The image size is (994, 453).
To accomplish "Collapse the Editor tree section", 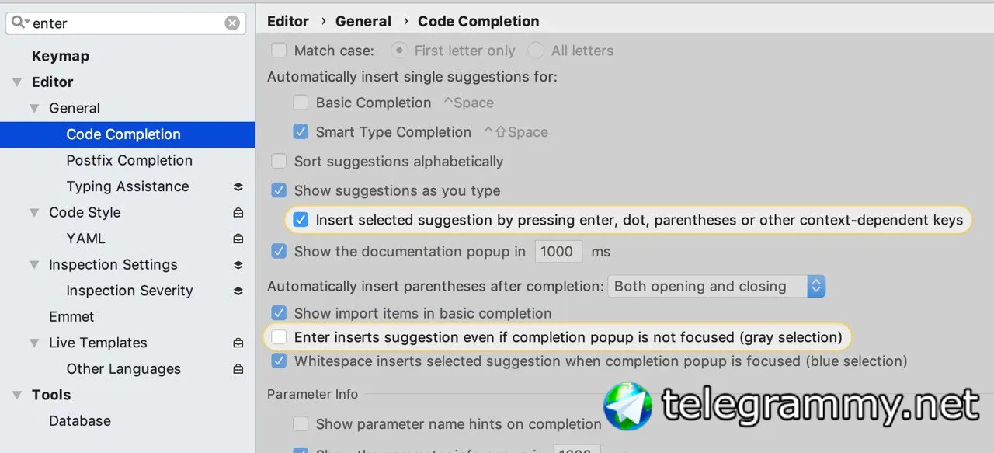I will click(x=17, y=82).
